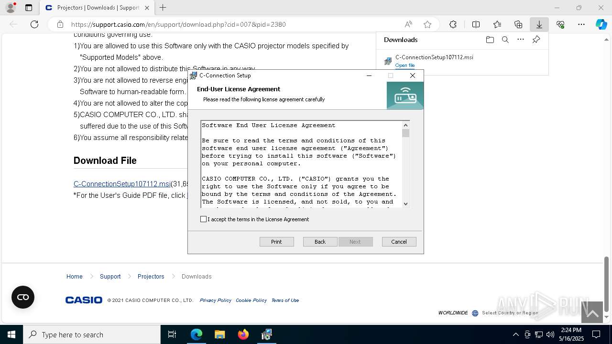Accept the License Agreement terms checkbox
The width and height of the screenshot is (612, 344).
(203, 219)
